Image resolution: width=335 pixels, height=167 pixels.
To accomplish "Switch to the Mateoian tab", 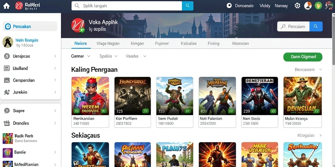I will pyautogui.click(x=240, y=43).
